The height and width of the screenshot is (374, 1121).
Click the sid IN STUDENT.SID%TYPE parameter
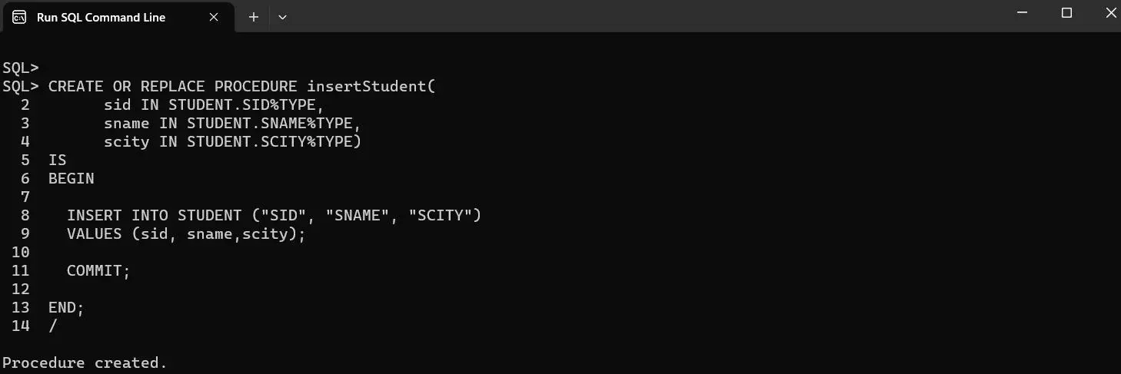coord(209,104)
